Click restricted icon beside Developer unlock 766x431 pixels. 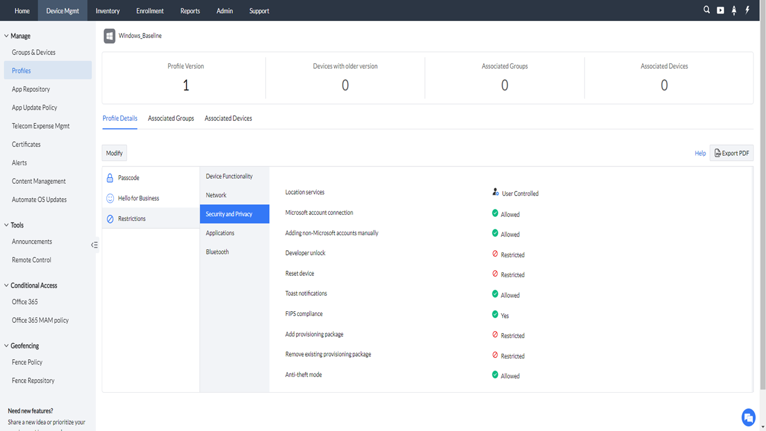(x=495, y=254)
